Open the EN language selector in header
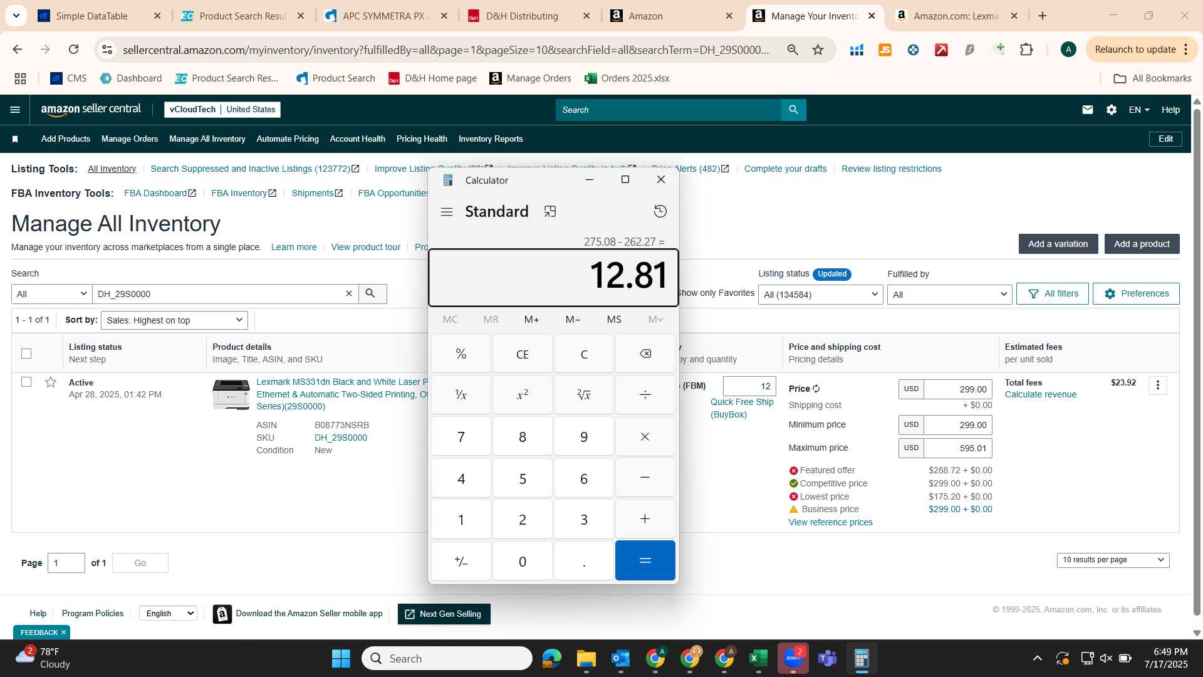This screenshot has height=677, width=1203. [x=1139, y=110]
